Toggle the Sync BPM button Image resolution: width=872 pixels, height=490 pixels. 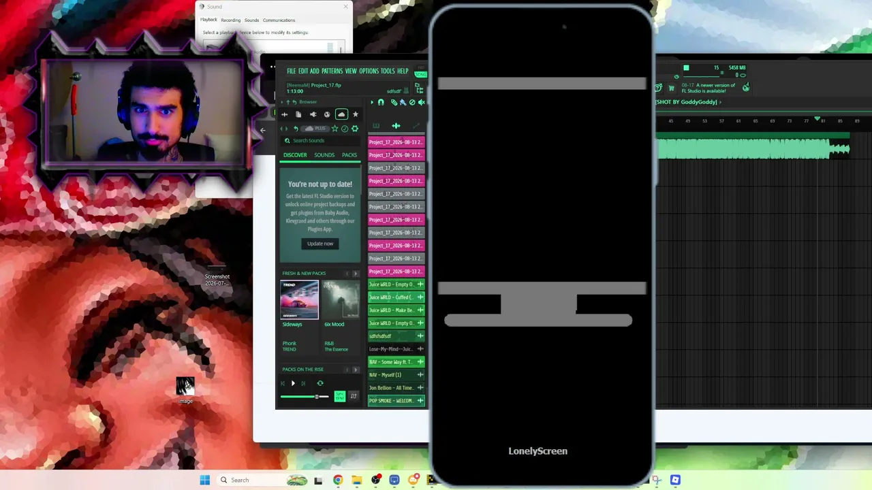tap(340, 396)
